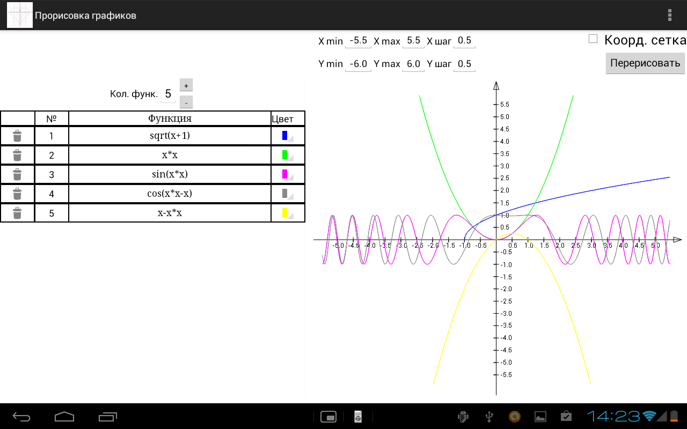This screenshot has height=429, width=687.
Task: Tap the USB connection icon in status bar
Action: click(489, 416)
